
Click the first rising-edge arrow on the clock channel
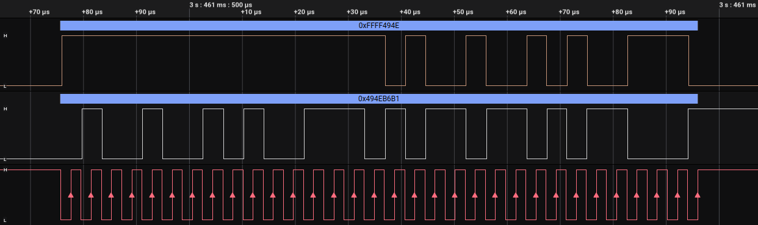(x=71, y=195)
